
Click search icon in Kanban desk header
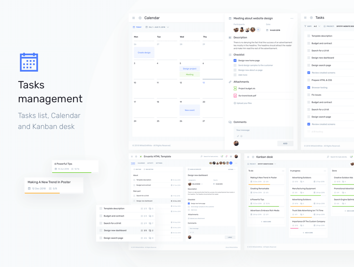pyautogui.click(x=328, y=157)
